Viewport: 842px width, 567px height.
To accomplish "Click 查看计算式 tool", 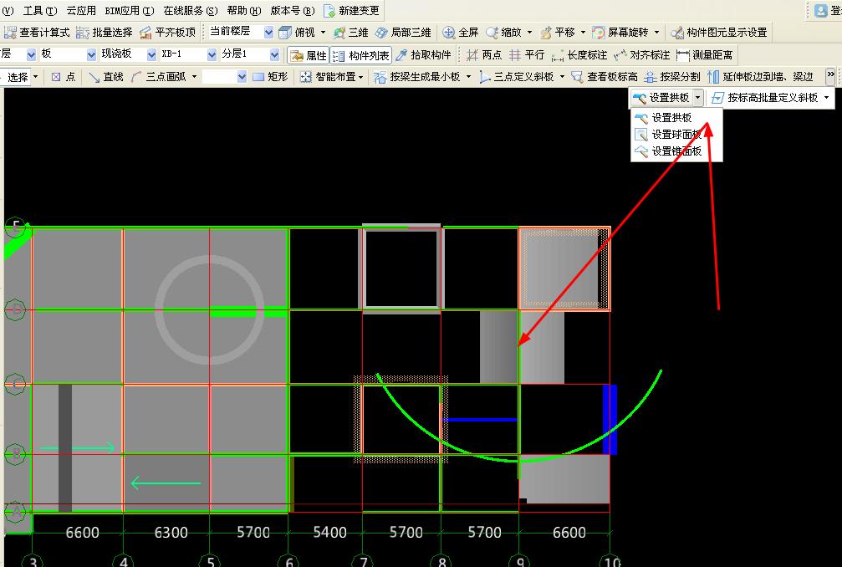I will [37, 33].
